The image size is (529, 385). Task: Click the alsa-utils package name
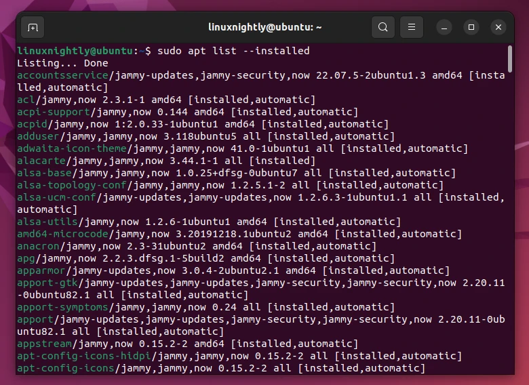click(47, 222)
